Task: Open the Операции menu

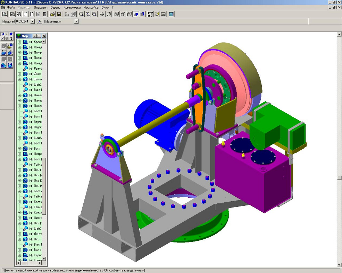Action: (x=41, y=7)
